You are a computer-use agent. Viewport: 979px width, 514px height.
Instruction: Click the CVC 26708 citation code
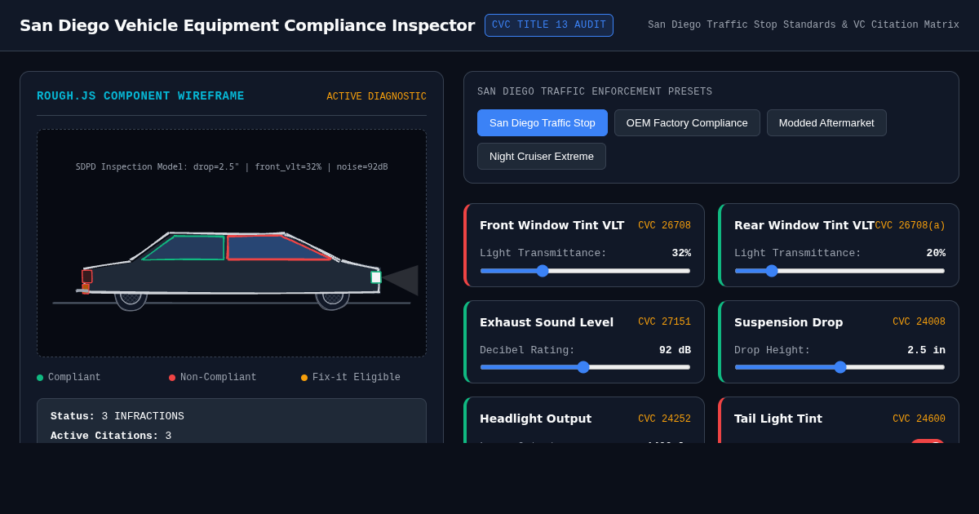click(x=664, y=226)
